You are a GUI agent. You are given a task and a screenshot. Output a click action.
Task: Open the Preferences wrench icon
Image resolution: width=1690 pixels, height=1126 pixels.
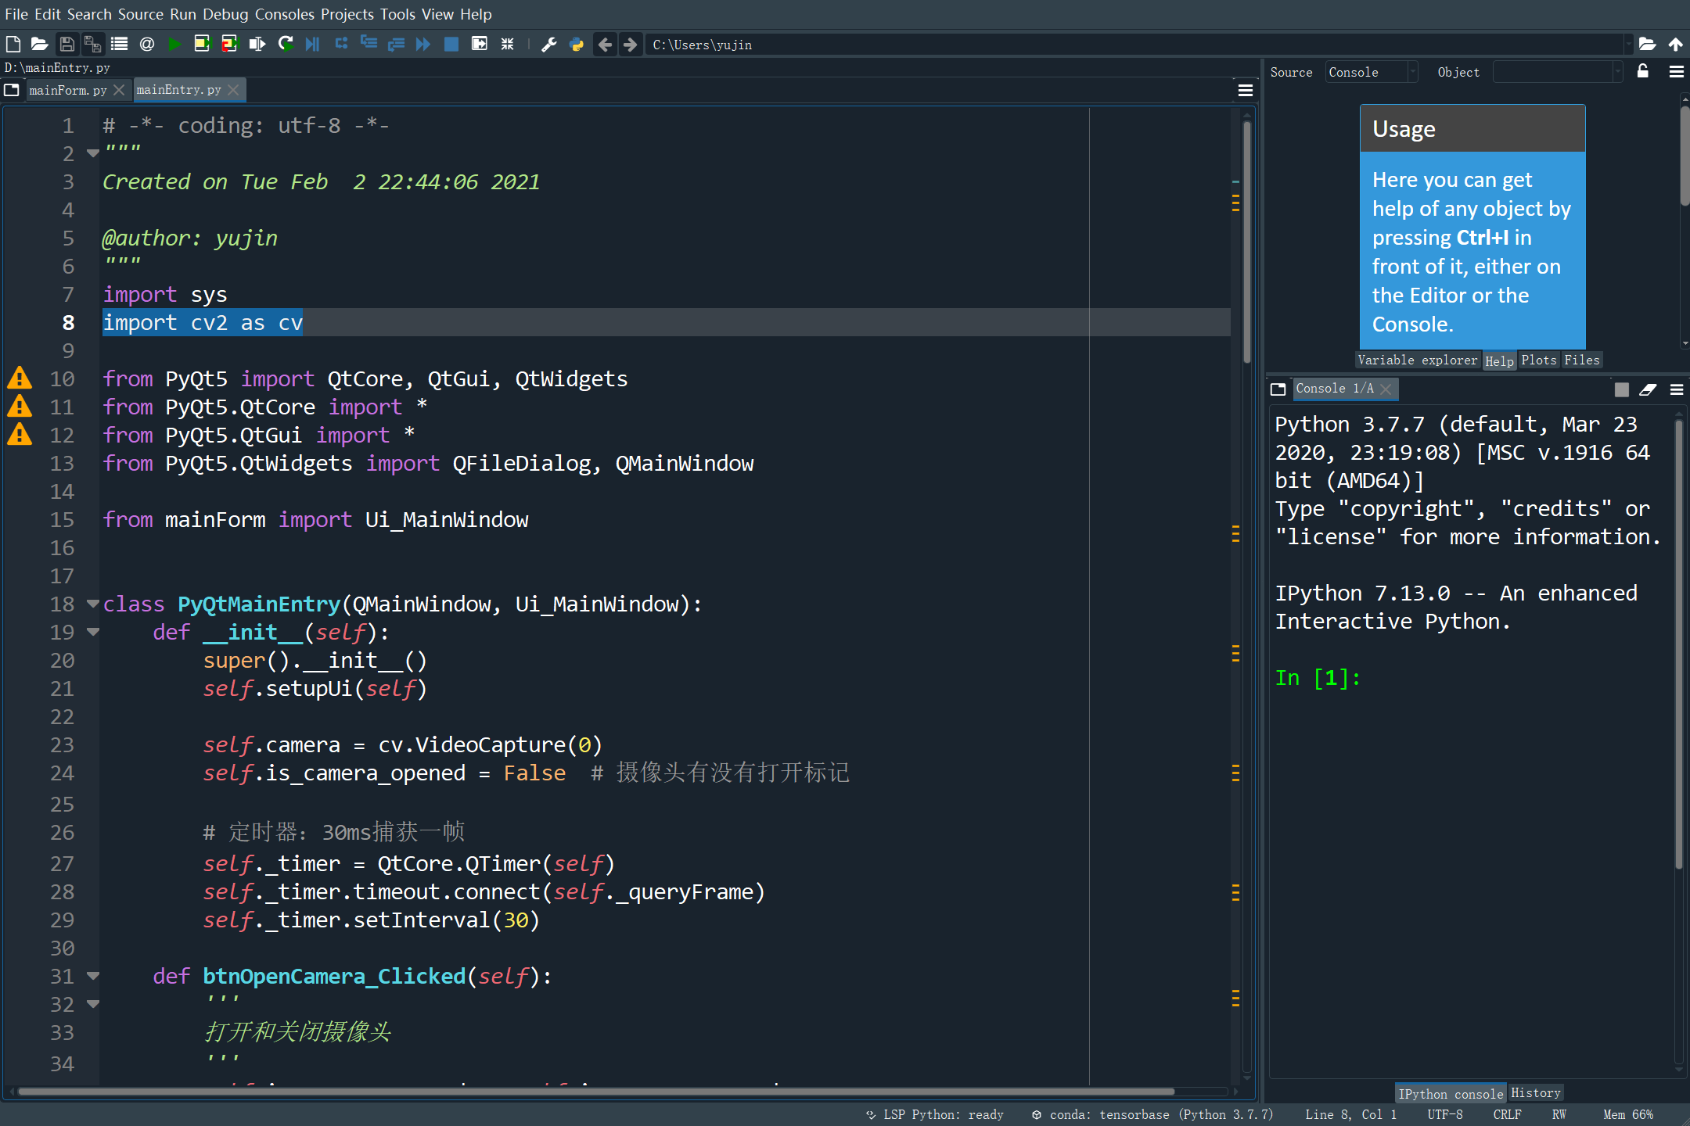[549, 45]
